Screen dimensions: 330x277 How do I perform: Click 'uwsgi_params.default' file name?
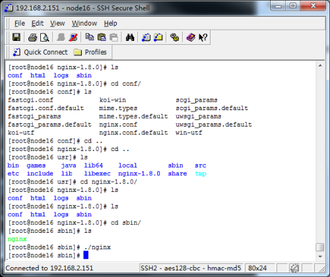[213, 125]
